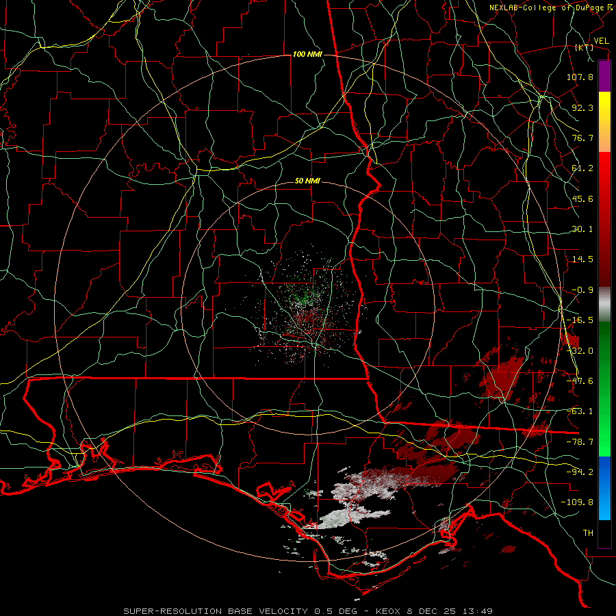Click the purple segment of velocity color bar
The height and width of the screenshot is (616, 616).
click(604, 77)
